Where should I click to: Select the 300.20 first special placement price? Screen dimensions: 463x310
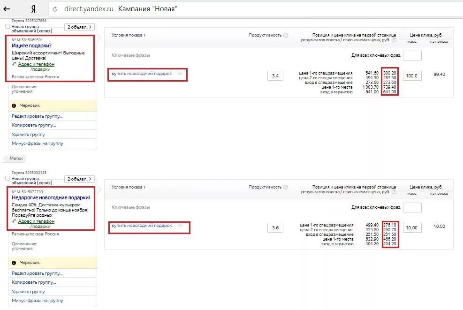(x=390, y=73)
